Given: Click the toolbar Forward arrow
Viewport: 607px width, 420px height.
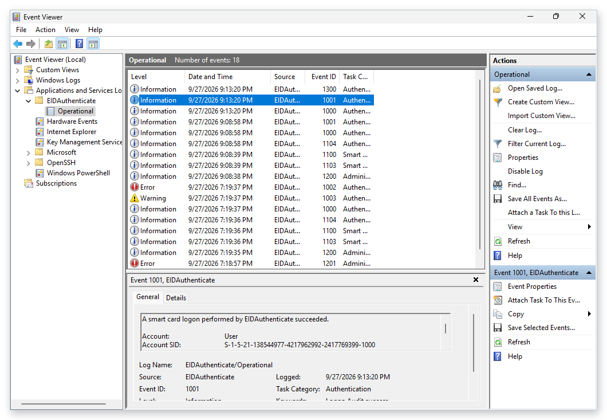Looking at the screenshot, I should [x=30, y=44].
